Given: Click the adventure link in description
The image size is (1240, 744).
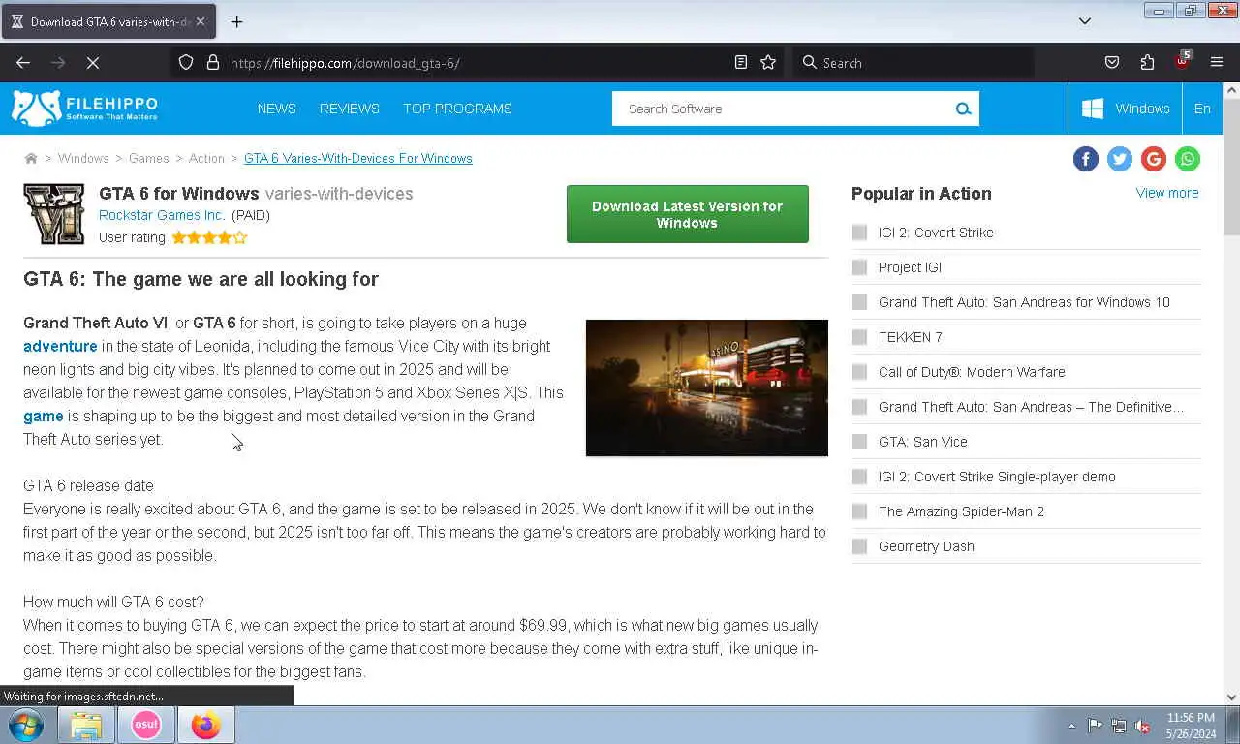Looking at the screenshot, I should [60, 346].
